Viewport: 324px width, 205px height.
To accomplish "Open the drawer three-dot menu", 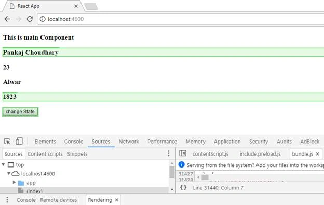I will (x=7, y=200).
